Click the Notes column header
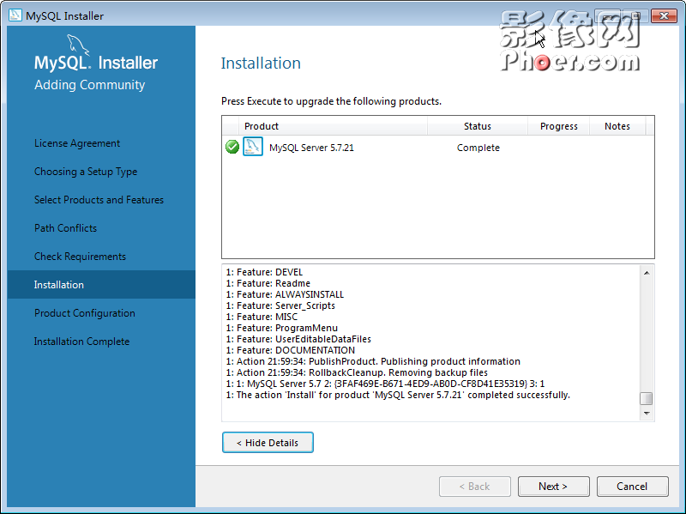The height and width of the screenshot is (514, 686). click(x=617, y=126)
